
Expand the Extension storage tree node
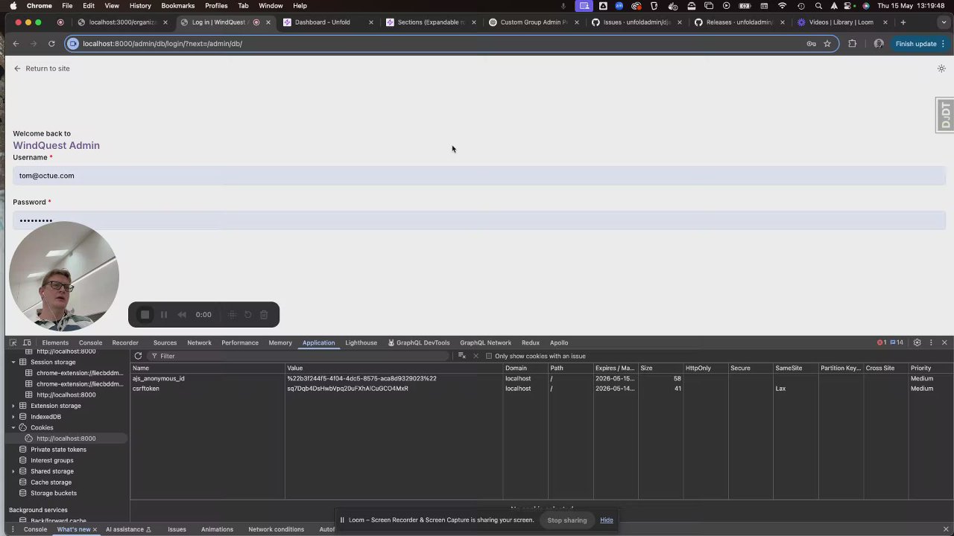(13, 406)
